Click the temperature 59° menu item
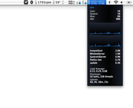 [x=57, y=2]
